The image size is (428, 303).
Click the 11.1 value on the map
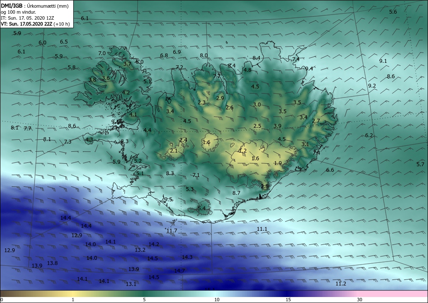262,229
